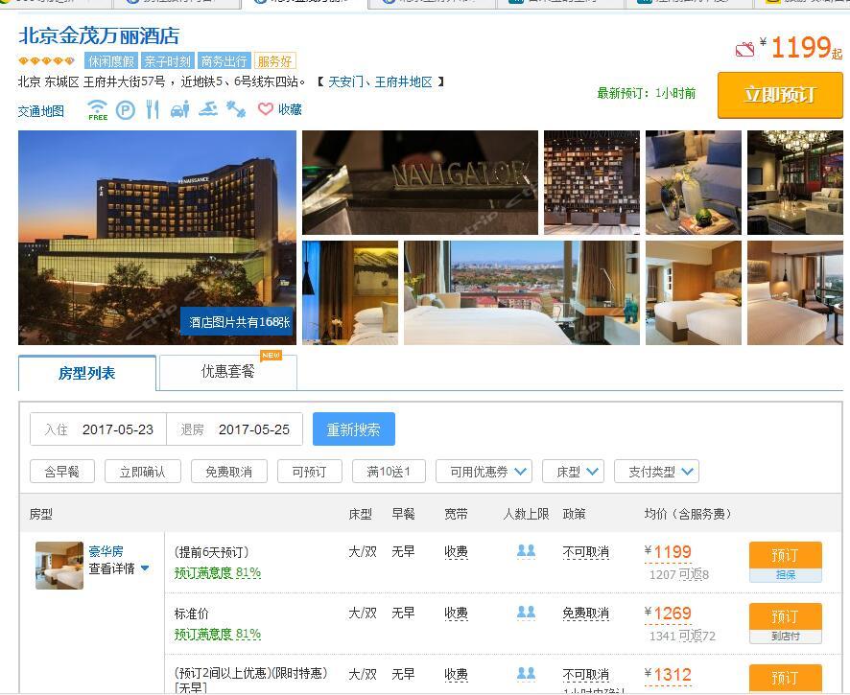
Task: Click 预订 for the 1269 standard rate
Action: (x=786, y=615)
